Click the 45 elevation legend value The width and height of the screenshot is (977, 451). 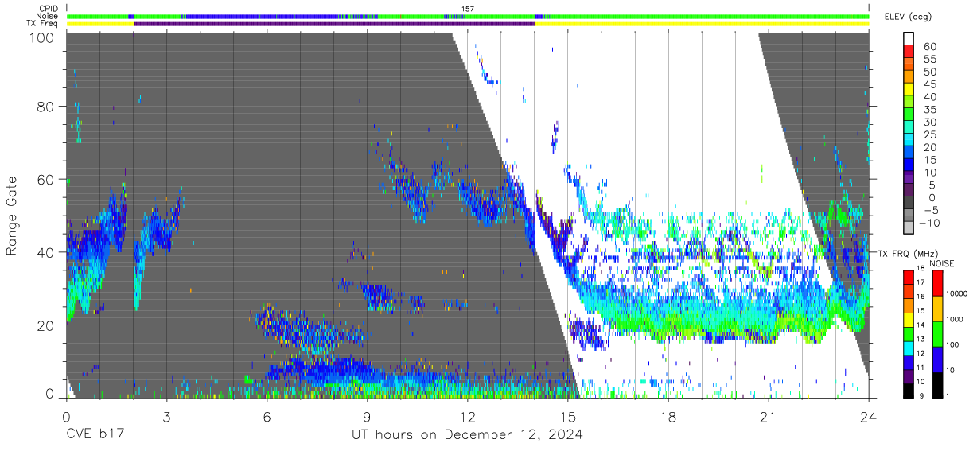point(929,84)
